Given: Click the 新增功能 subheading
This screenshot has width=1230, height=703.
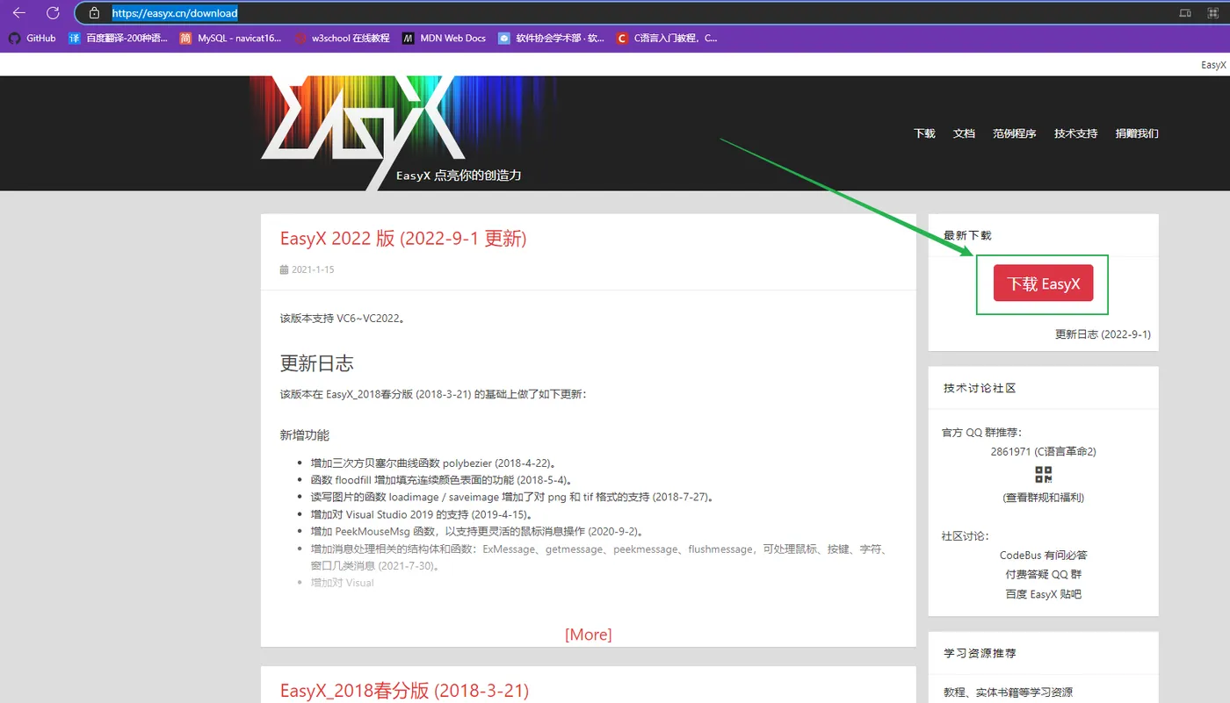Looking at the screenshot, I should [x=305, y=435].
